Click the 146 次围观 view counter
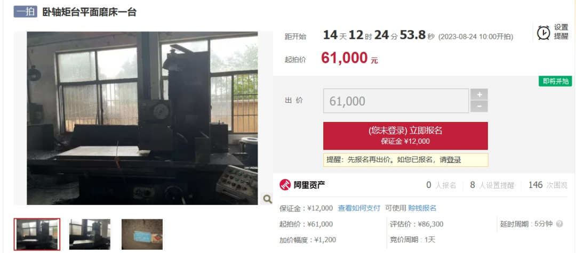The width and height of the screenshot is (576, 253). [x=548, y=185]
